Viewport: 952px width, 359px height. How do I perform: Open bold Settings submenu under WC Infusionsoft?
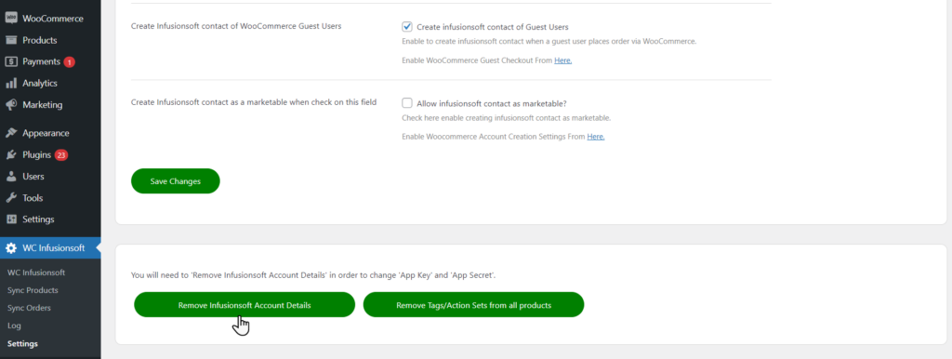coord(22,344)
